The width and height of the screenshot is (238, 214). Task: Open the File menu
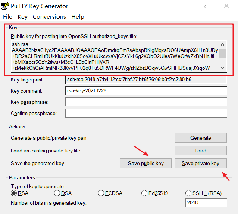(7, 17)
